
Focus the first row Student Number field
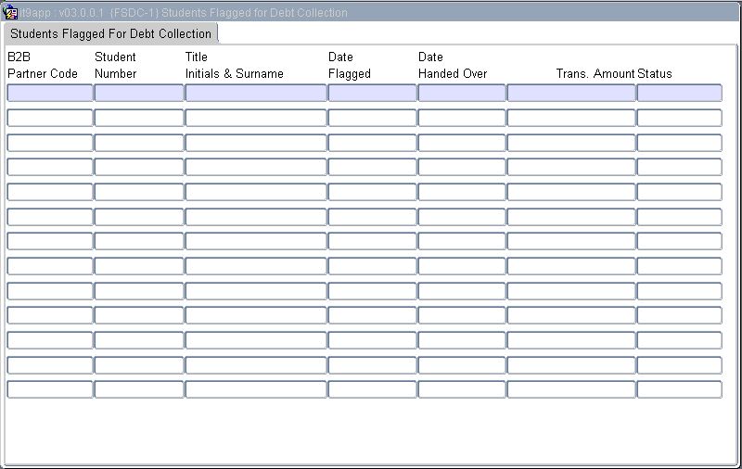(139, 93)
